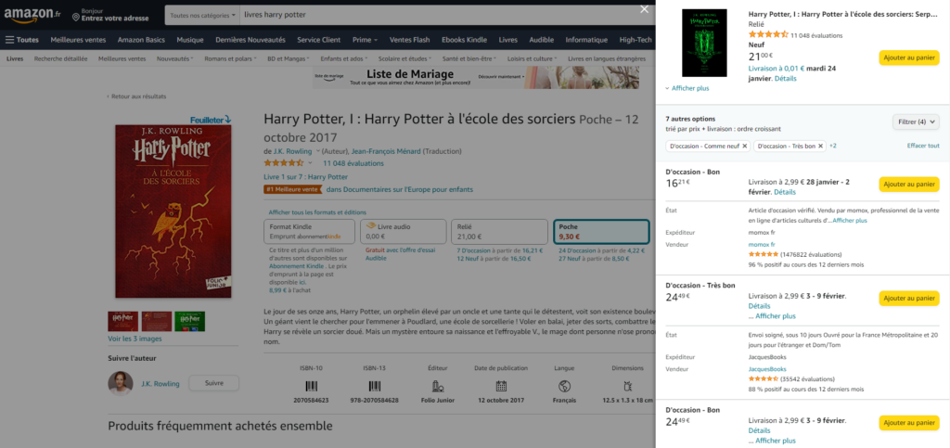Expand 'Afficher plus' under new offer

687,88
